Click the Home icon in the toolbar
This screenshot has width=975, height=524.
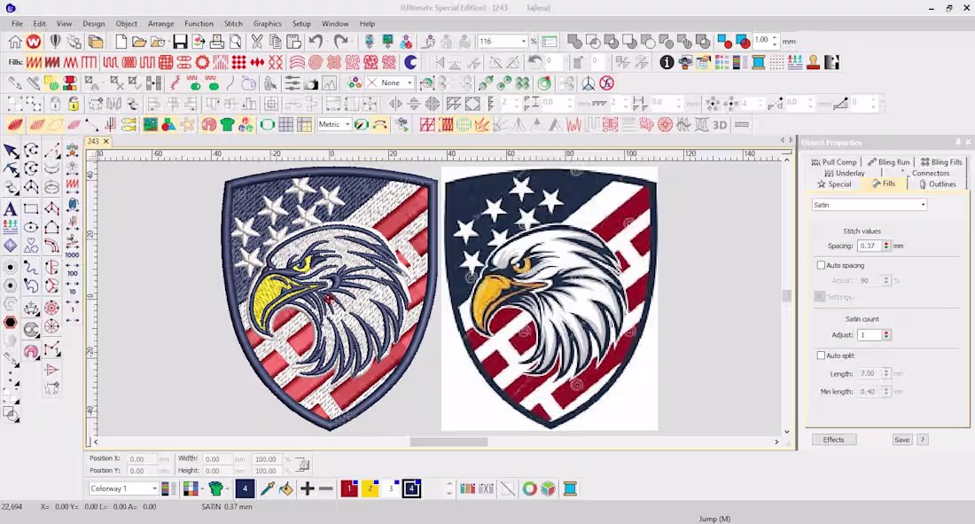pyautogui.click(x=15, y=42)
